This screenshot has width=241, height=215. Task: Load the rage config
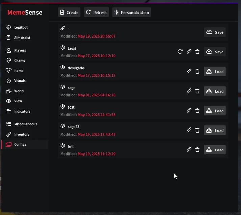pyautogui.click(x=215, y=91)
